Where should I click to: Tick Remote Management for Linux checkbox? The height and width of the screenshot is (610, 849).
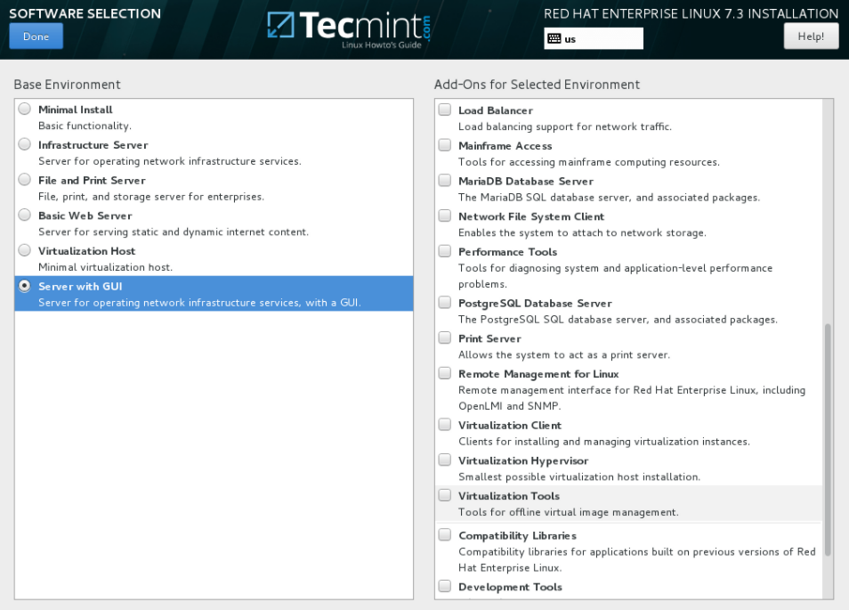pyautogui.click(x=445, y=373)
